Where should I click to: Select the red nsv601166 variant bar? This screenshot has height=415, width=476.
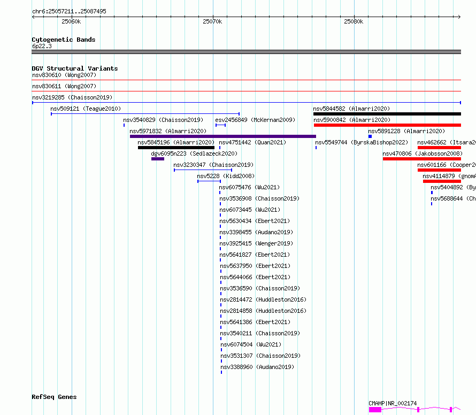tap(439, 170)
